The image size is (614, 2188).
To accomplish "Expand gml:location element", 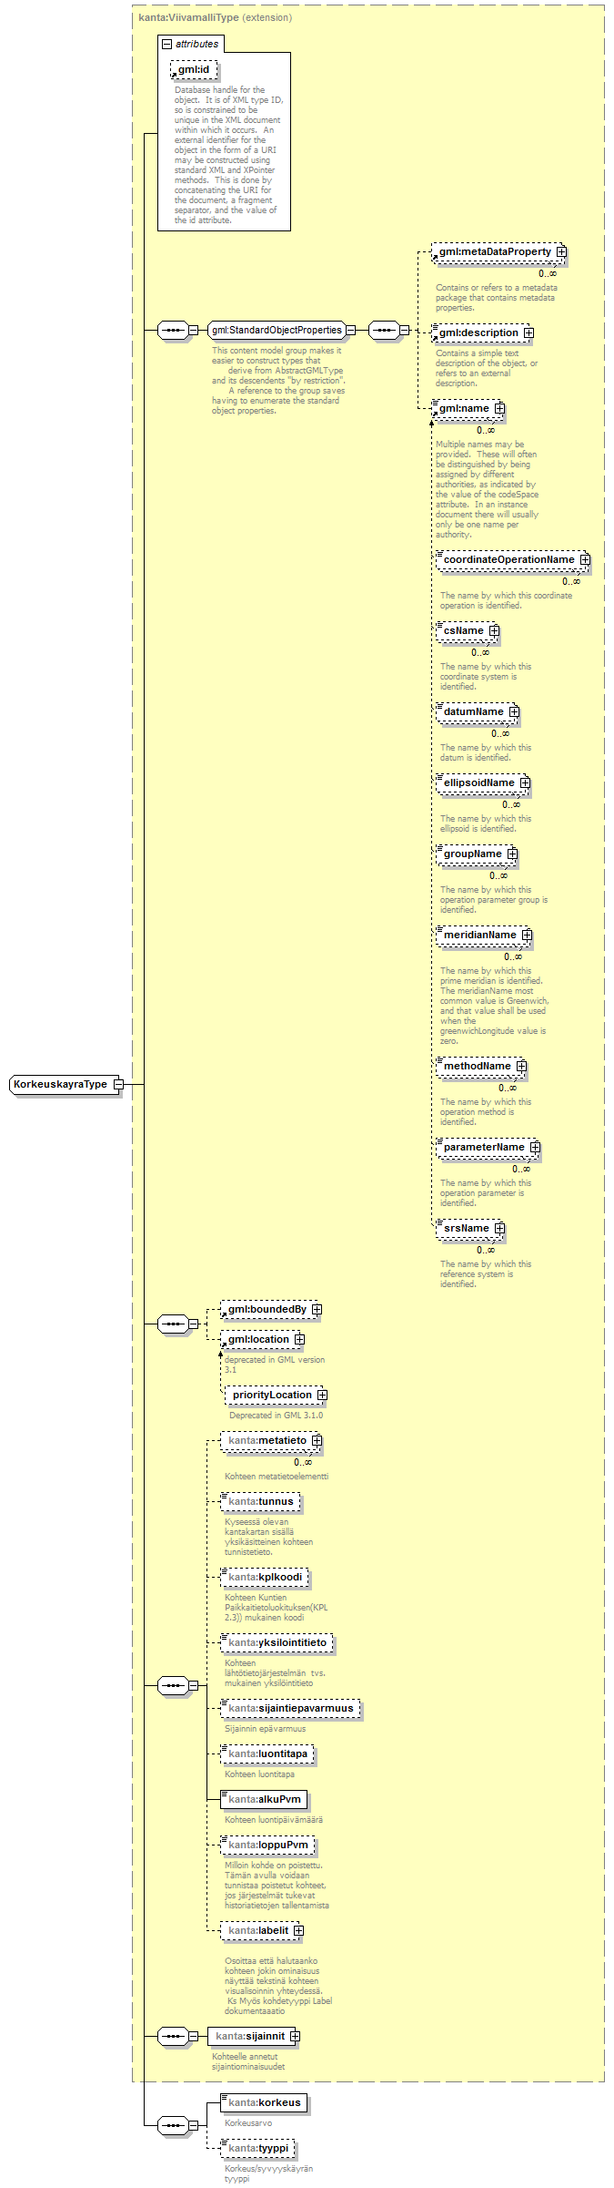I will [299, 1339].
